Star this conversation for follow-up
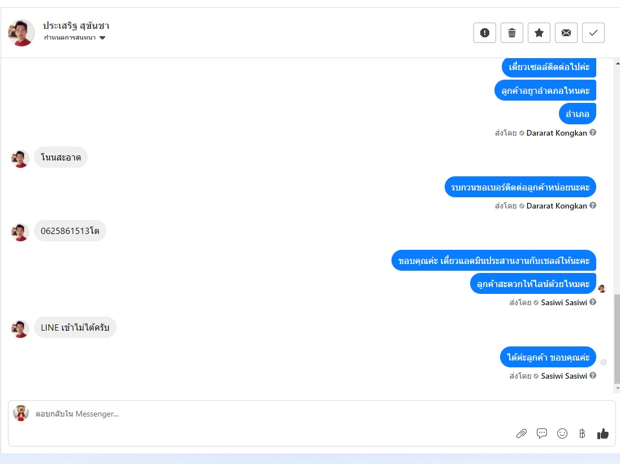The width and height of the screenshot is (620, 464). [539, 33]
